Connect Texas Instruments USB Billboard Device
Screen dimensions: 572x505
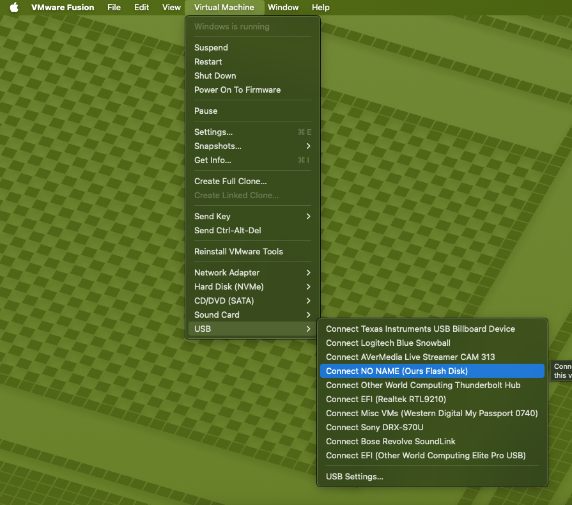(x=432, y=329)
